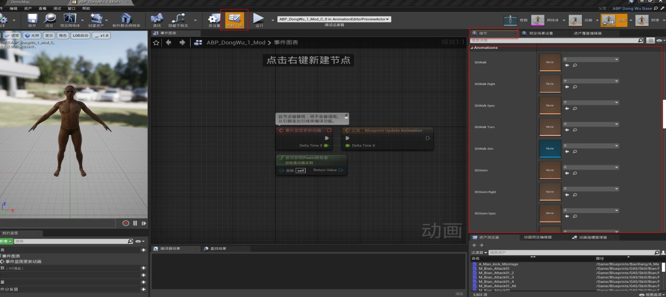Go forward with graph navigation right arrow

182,43
